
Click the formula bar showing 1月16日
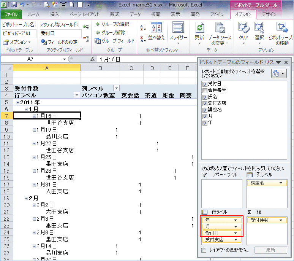(x=146, y=59)
